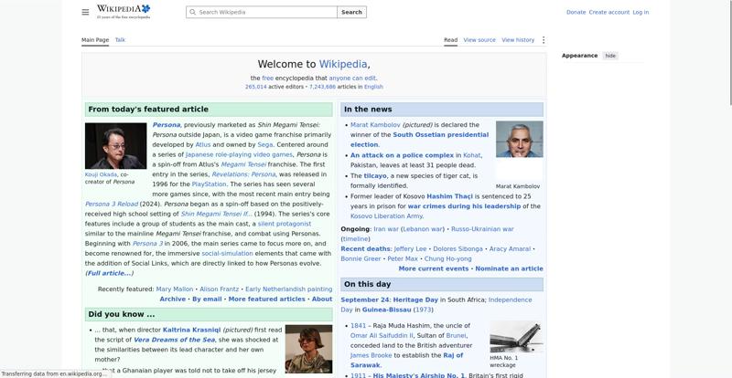Click the Wikipedia link in welcome heading

pos(343,64)
